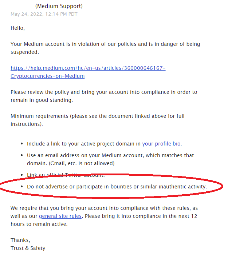Click the account violation warning paragraph

pyautogui.click(x=105, y=48)
